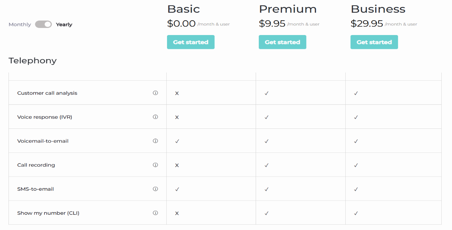Image resolution: width=452 pixels, height=230 pixels.
Task: Click Get started under Business plan
Action: [374, 42]
